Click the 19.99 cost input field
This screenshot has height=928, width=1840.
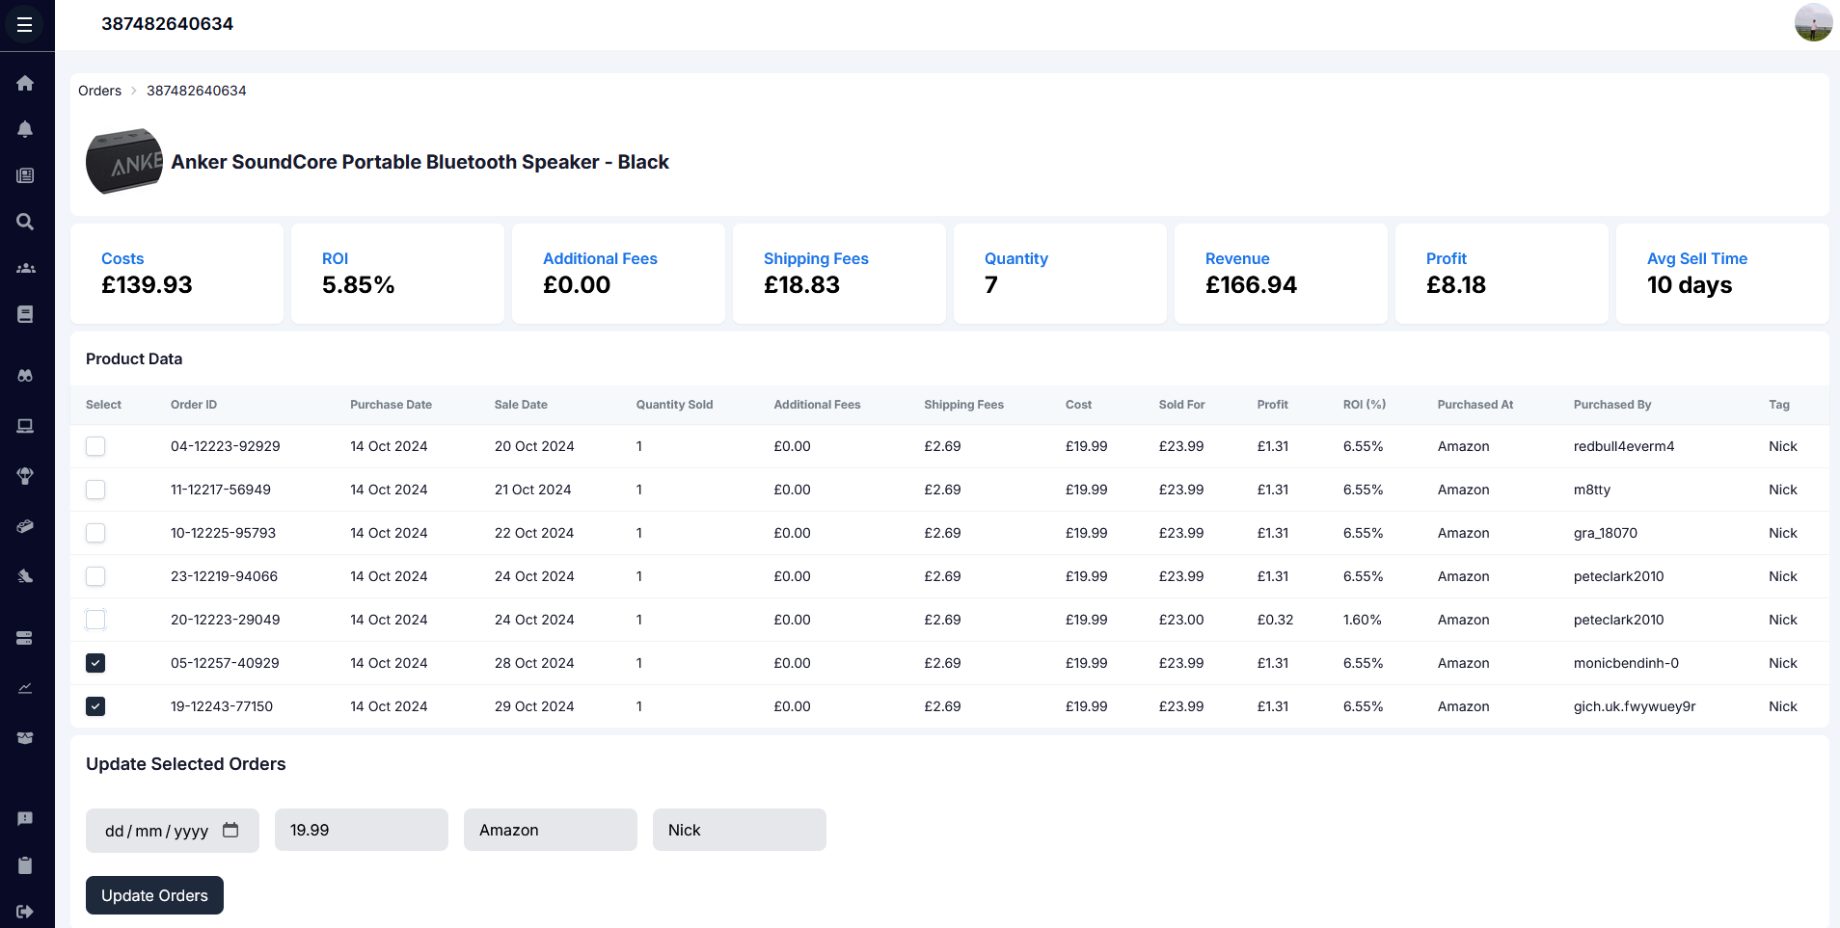[x=362, y=830]
